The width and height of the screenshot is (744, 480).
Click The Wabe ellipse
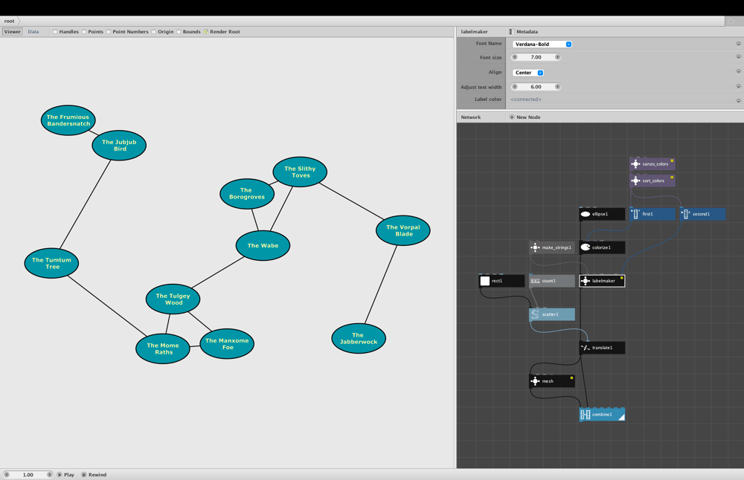click(263, 245)
